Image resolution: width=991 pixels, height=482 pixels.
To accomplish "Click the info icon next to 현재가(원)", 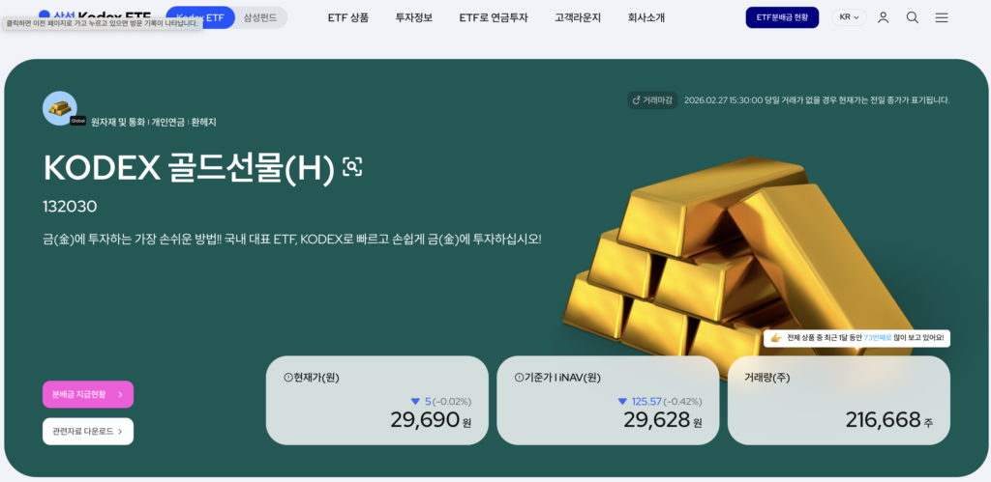I will pos(288,378).
